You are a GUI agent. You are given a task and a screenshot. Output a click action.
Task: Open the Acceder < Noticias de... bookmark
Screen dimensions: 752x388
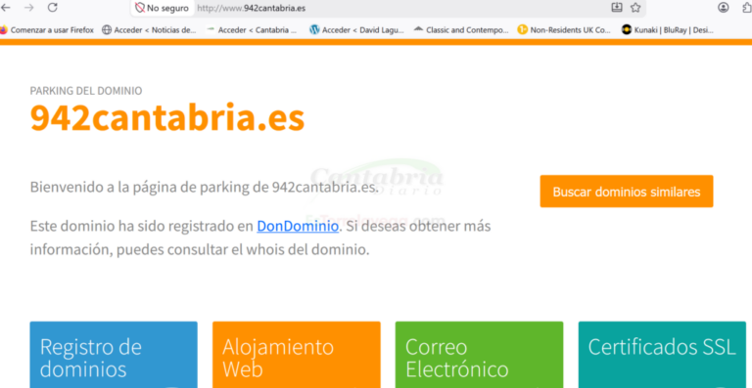click(x=149, y=29)
